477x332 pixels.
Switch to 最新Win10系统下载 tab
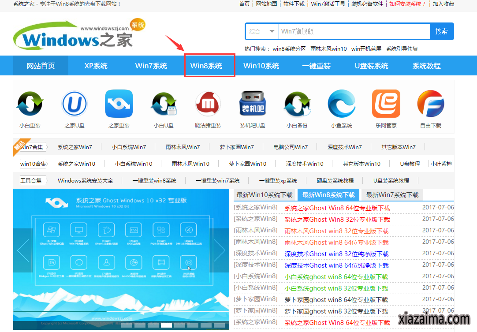[265, 195]
